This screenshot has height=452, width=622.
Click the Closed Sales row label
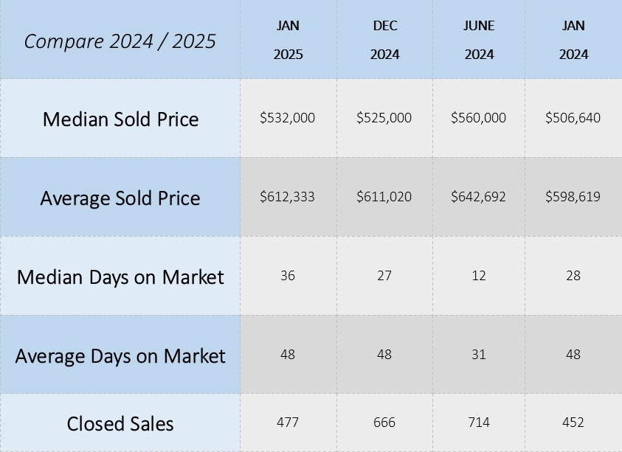(120, 423)
